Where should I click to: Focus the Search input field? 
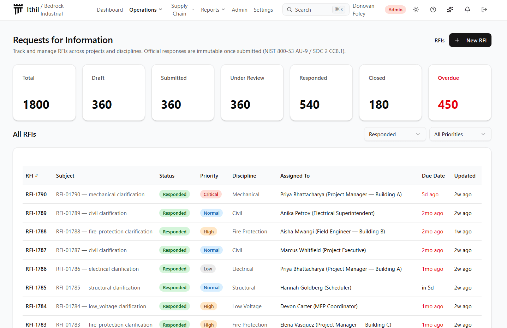pyautogui.click(x=316, y=10)
